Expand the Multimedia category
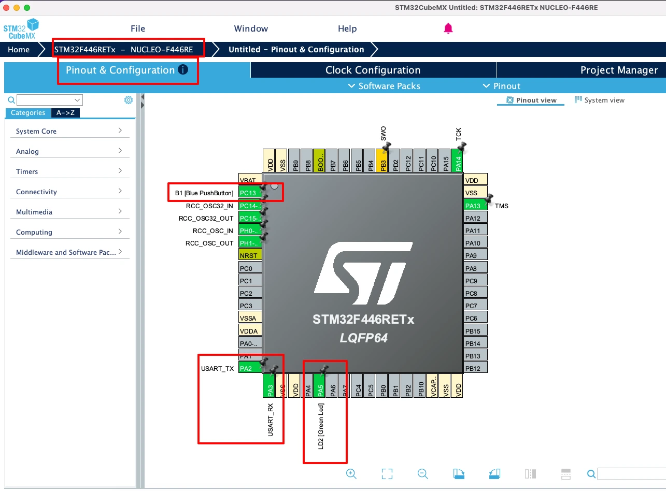This screenshot has height=491, width=666. coord(69,212)
